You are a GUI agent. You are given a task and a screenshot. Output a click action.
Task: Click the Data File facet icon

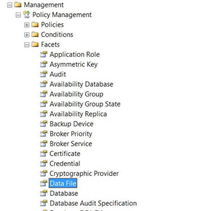click(44, 183)
